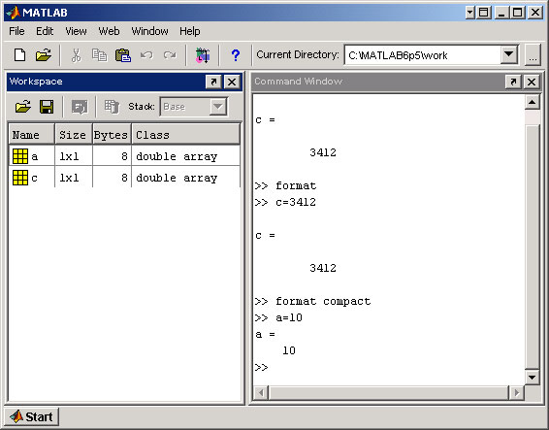Open the Web menu
This screenshot has height=430, width=549.
(109, 31)
